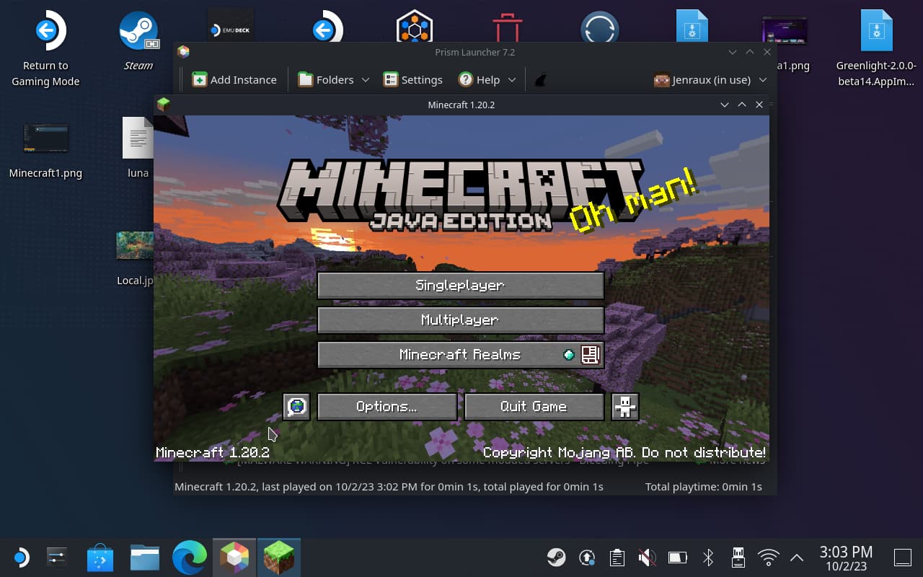Click the cat icon in Prism toolbar
The image size is (923, 577).
[x=540, y=80]
